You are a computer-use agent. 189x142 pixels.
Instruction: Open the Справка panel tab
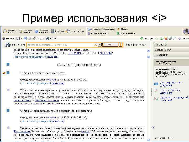(x=171, y=44)
